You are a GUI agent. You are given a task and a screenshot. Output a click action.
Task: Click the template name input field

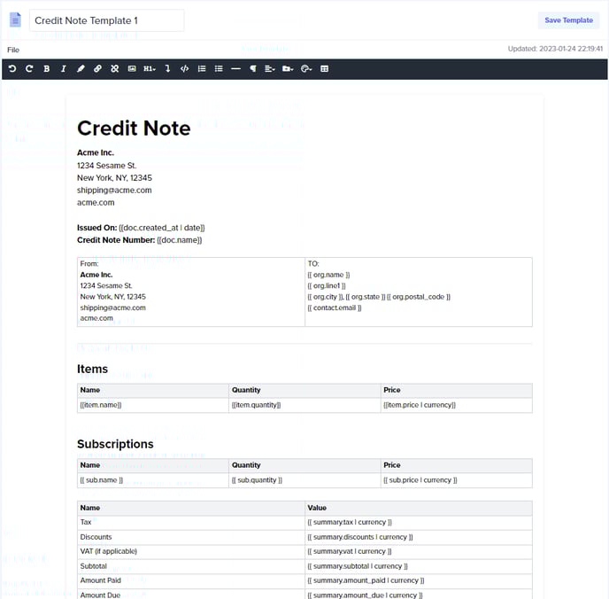click(106, 20)
